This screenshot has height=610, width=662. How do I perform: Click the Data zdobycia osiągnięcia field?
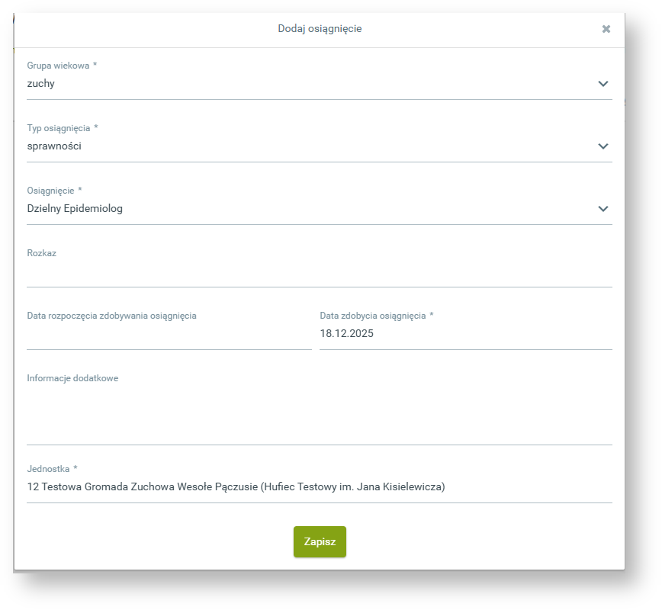point(465,334)
